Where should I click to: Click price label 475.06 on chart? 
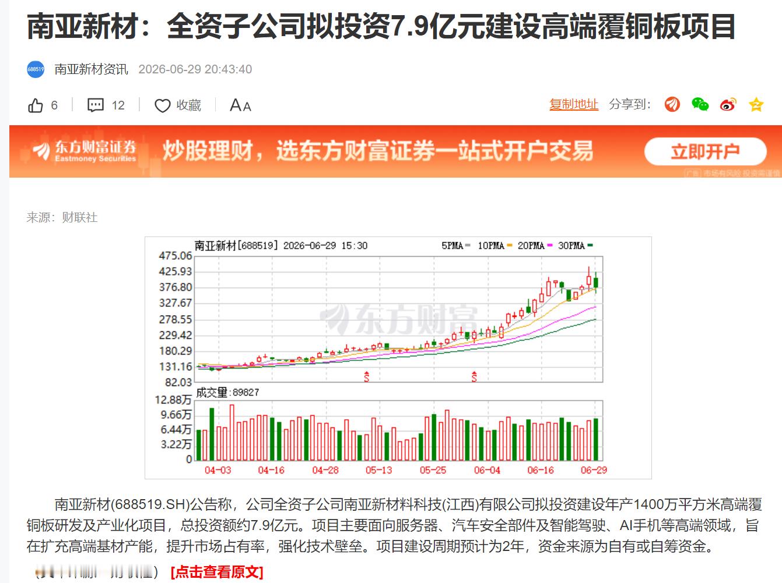tap(176, 256)
